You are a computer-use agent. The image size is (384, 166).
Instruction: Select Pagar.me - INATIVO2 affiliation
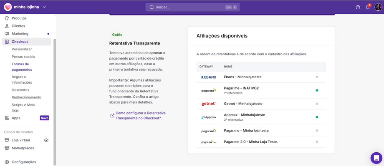(x=241, y=88)
